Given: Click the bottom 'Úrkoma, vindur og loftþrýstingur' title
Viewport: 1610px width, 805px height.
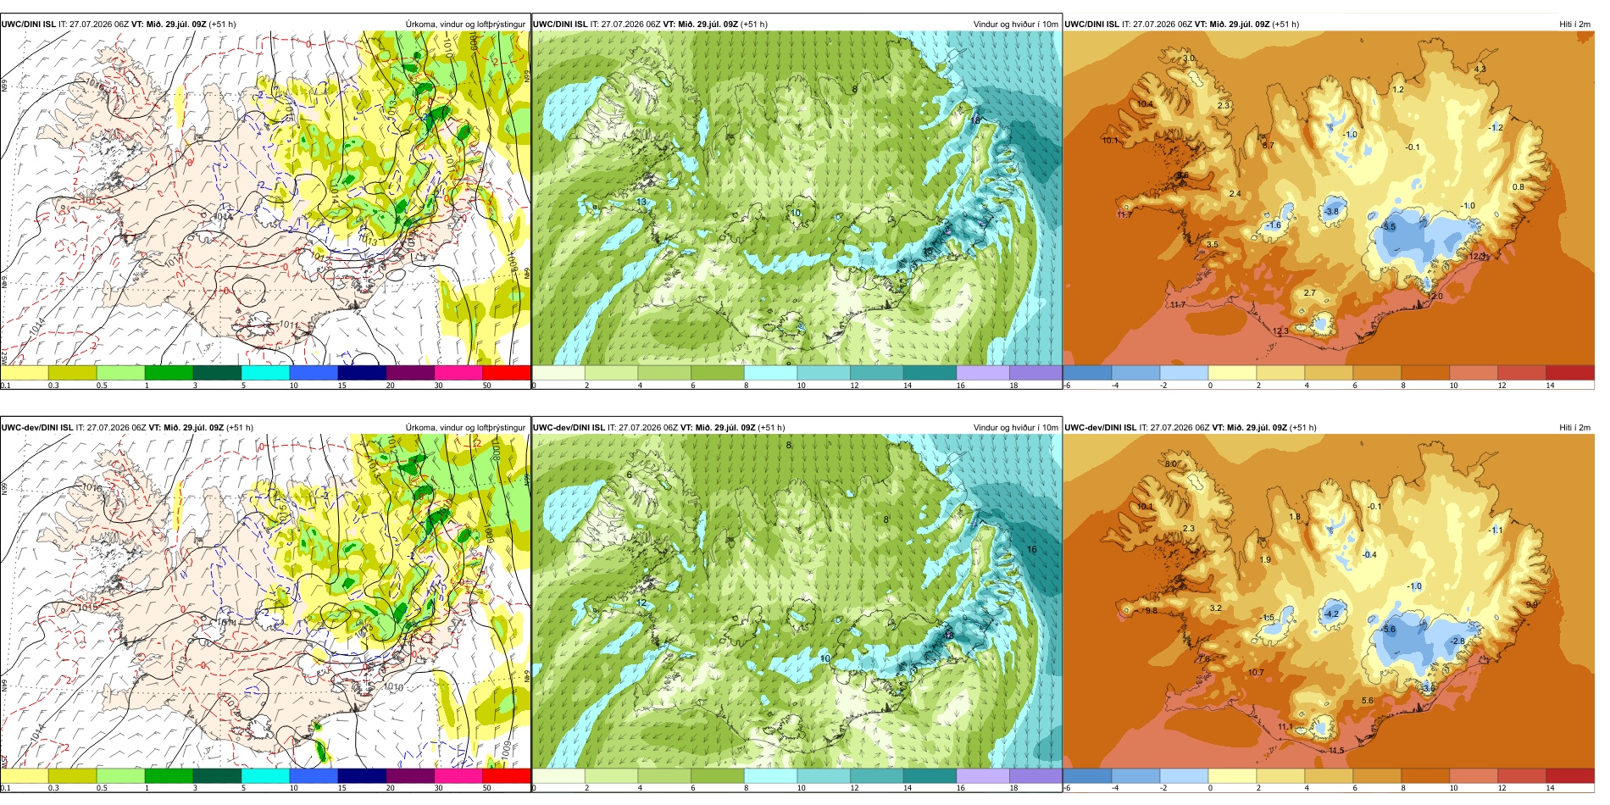Looking at the screenshot, I should (465, 428).
